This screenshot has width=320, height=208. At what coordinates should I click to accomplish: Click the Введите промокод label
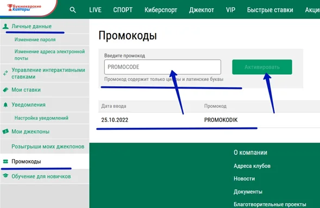[x=125, y=56]
